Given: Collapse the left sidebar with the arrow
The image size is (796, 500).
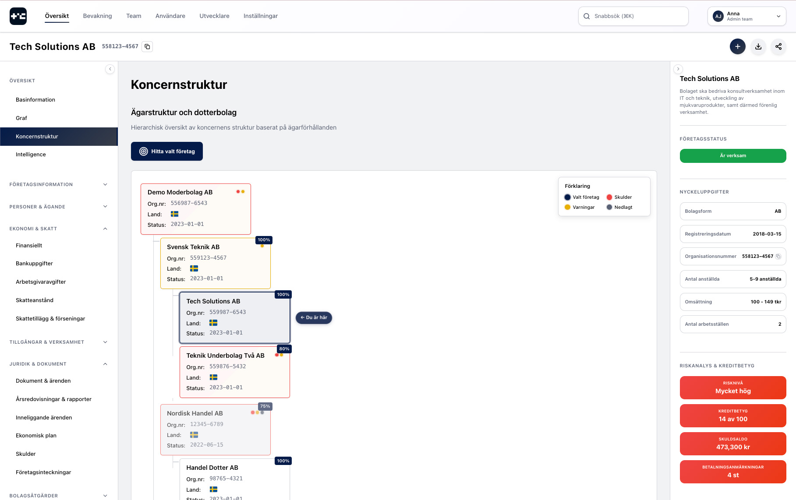Looking at the screenshot, I should pyautogui.click(x=110, y=69).
